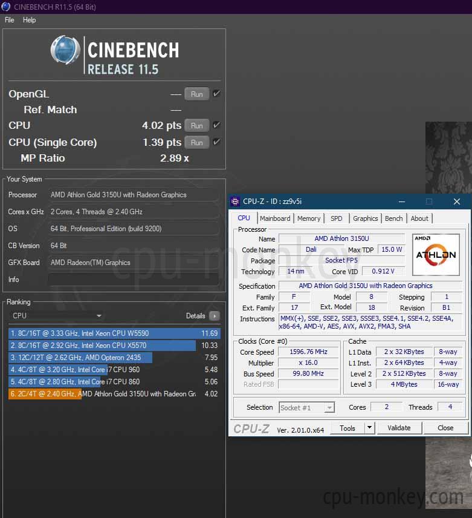Open the Help menu in Cinebench
472x518 pixels.
click(30, 20)
